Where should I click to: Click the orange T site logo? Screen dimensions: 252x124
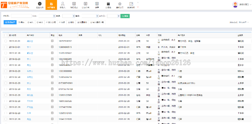tap(4, 5)
